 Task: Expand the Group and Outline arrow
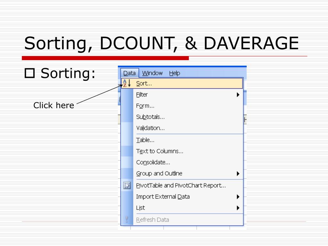(x=238, y=174)
